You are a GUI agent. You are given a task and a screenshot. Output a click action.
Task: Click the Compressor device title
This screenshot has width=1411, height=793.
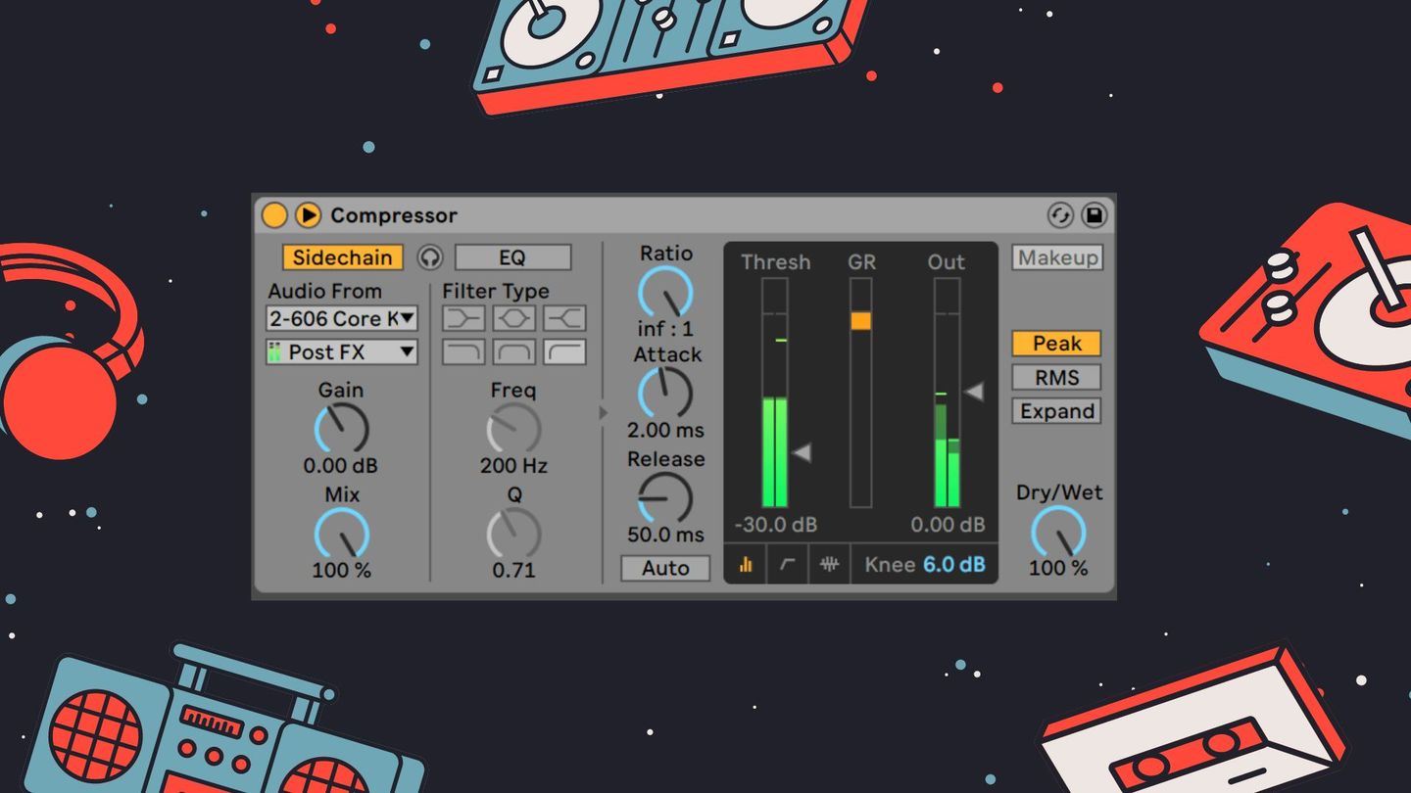coord(394,215)
